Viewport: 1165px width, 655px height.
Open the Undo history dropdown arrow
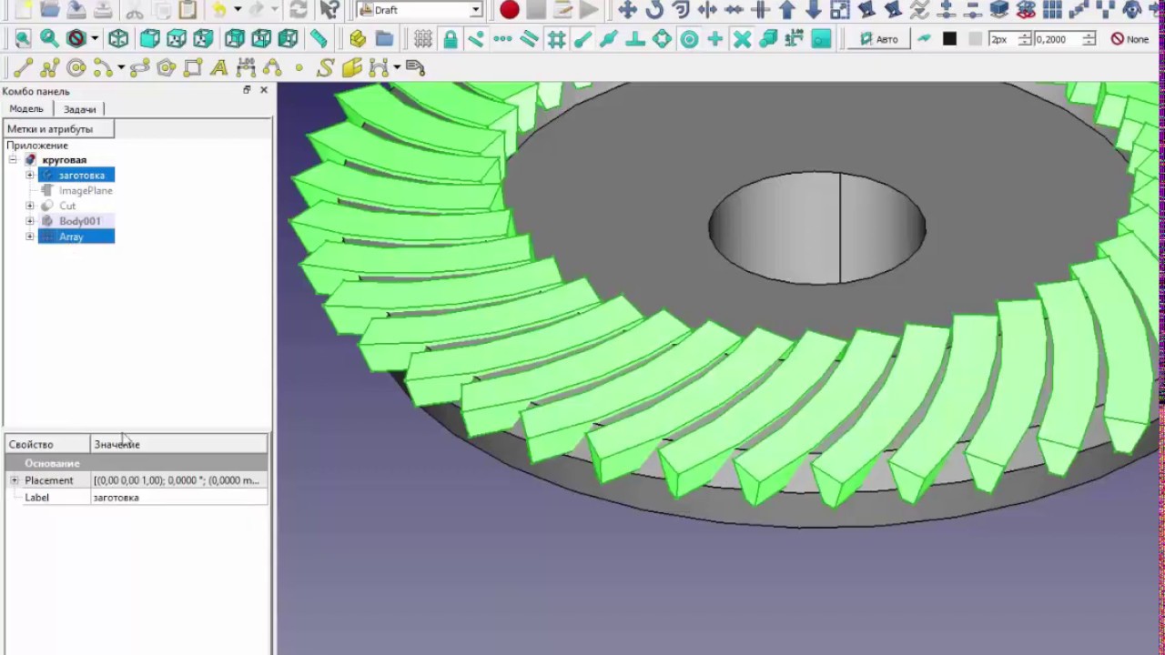[237, 10]
